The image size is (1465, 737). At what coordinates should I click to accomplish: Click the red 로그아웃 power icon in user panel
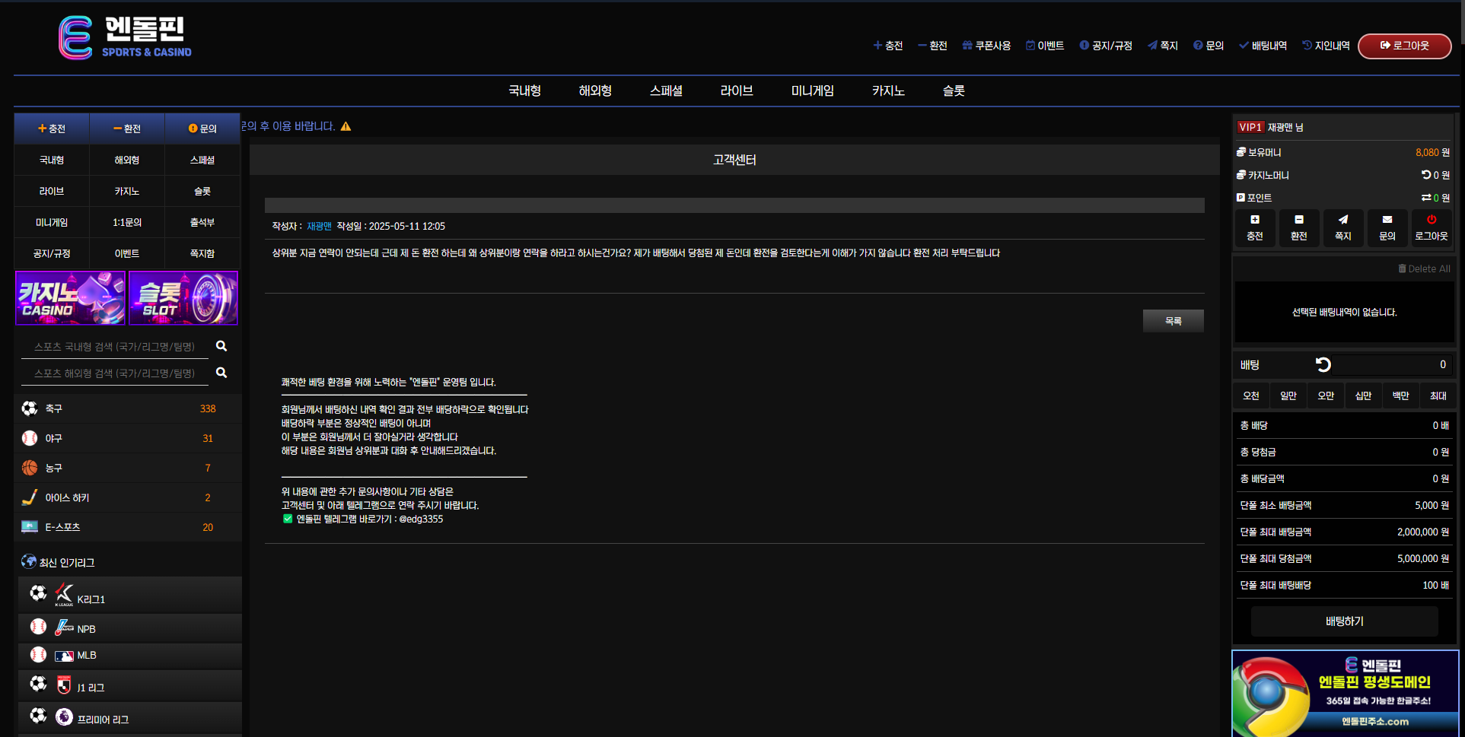coord(1431,220)
